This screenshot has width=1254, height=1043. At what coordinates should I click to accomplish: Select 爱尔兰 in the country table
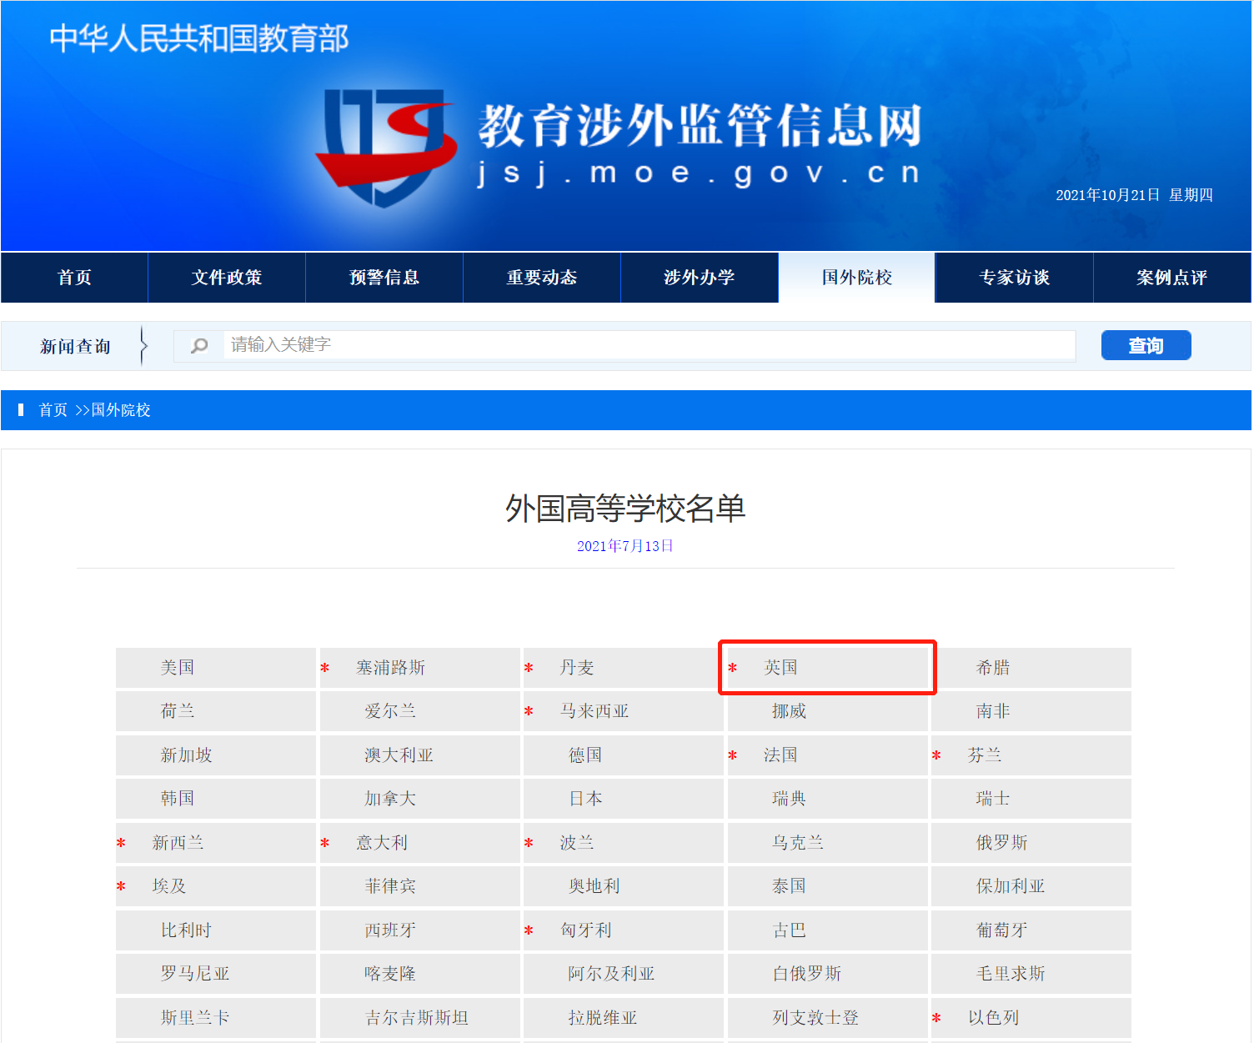point(390,711)
